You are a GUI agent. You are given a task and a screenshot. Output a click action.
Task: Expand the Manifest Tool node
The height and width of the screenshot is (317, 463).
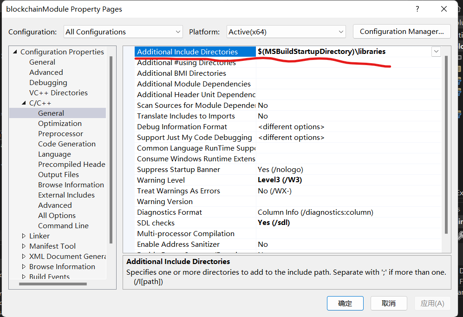(24, 246)
